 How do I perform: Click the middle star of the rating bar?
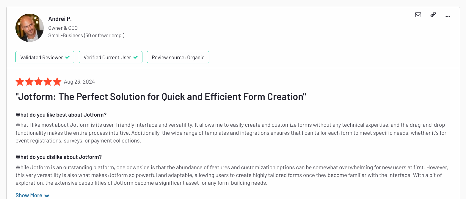[38, 81]
